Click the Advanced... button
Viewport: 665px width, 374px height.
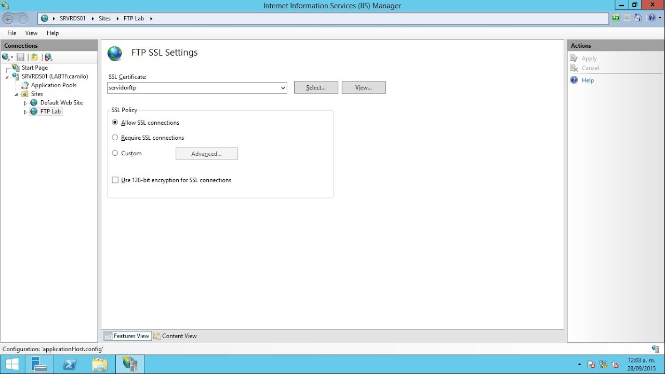pyautogui.click(x=207, y=154)
